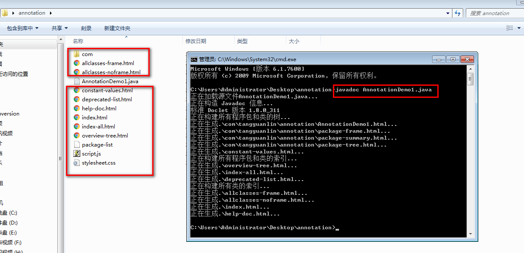The image size is (524, 253).
Task: Click the annotation breadcrumb in the address bar
Action: pyautogui.click(x=32, y=13)
